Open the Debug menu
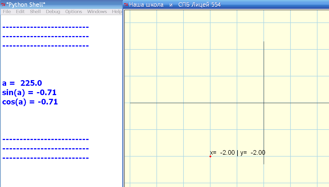Viewport: 329px width, 187px height. point(53,11)
